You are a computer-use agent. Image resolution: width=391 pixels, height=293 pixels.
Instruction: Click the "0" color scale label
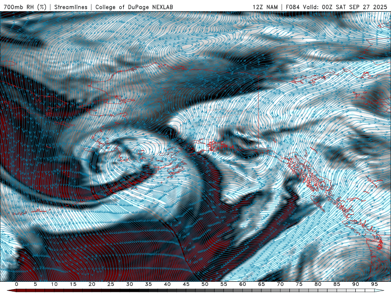pos(17,284)
